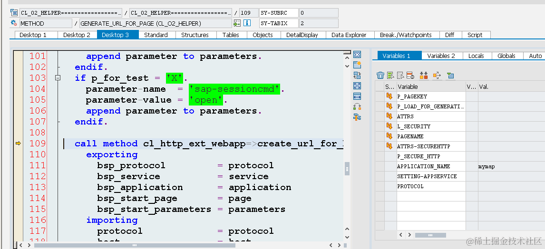Open the DetailDisplay tab

point(302,35)
